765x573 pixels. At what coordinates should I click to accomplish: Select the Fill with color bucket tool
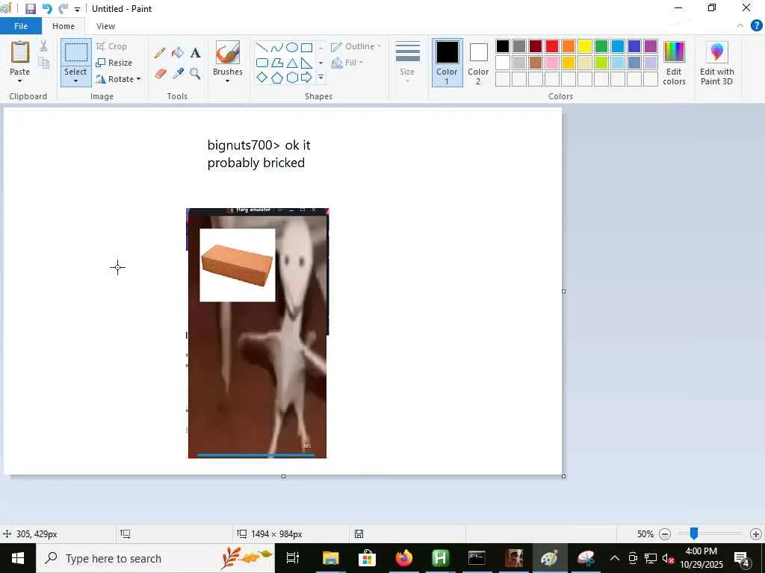178,53
